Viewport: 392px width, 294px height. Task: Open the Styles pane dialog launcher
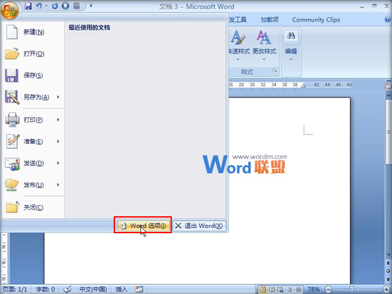pos(275,71)
